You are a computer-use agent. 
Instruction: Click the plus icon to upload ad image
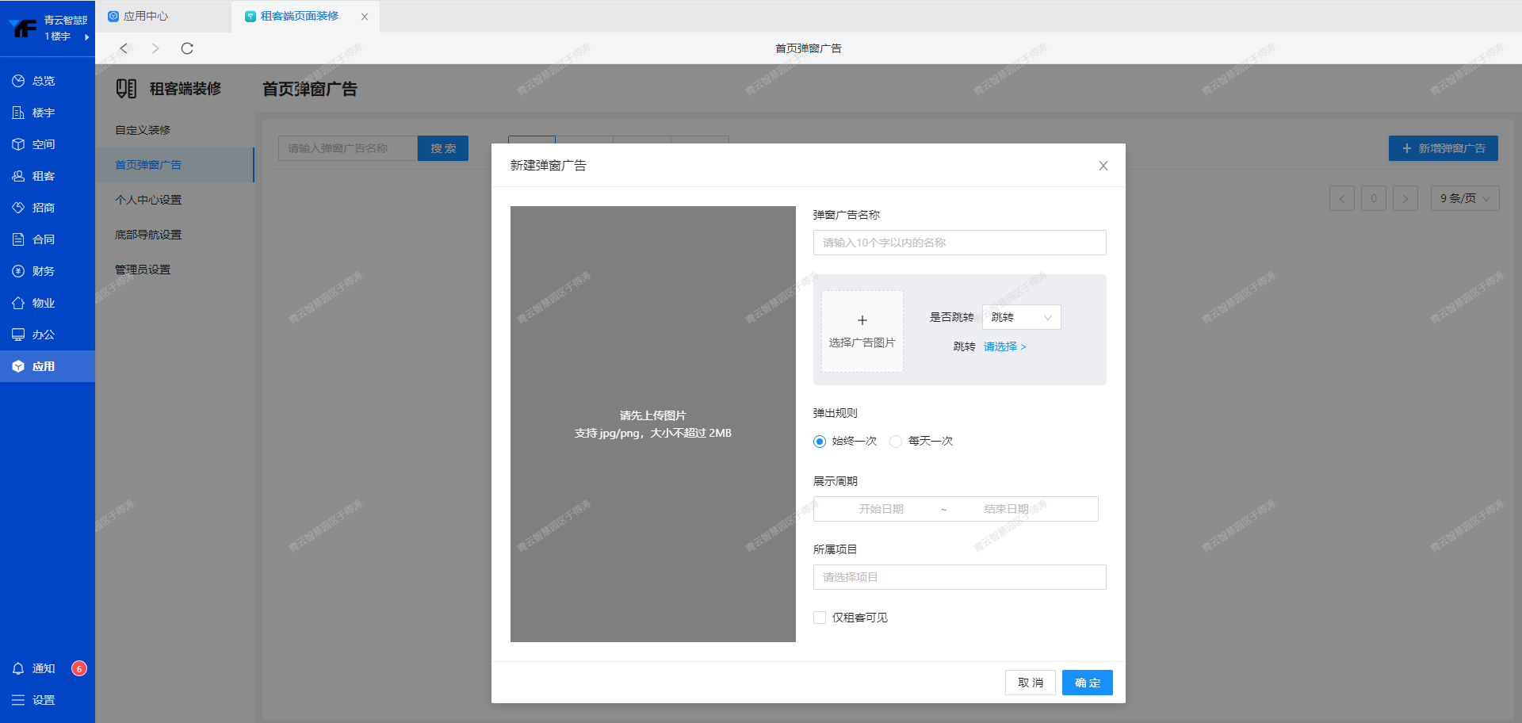tap(862, 321)
